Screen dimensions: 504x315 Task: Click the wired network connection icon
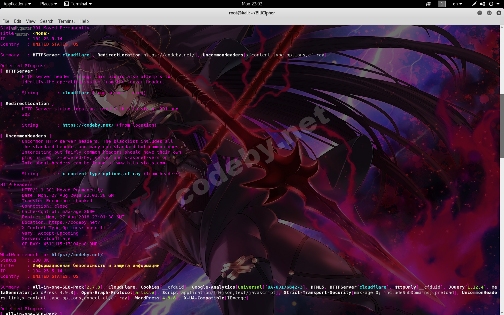click(474, 4)
